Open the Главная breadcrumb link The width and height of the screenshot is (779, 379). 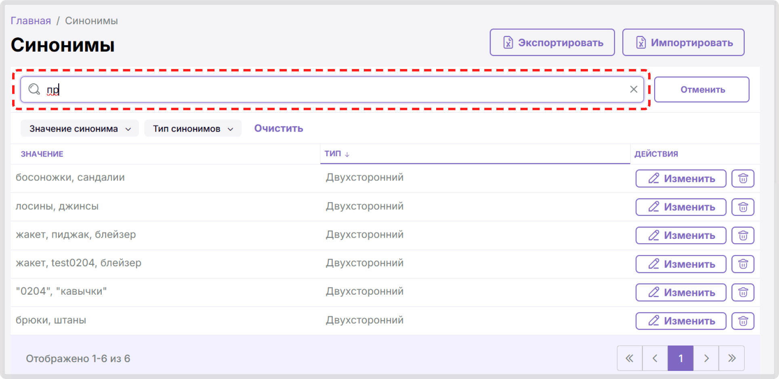coord(31,21)
